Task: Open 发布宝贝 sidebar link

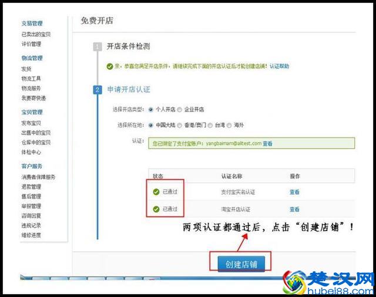Action: (x=31, y=123)
